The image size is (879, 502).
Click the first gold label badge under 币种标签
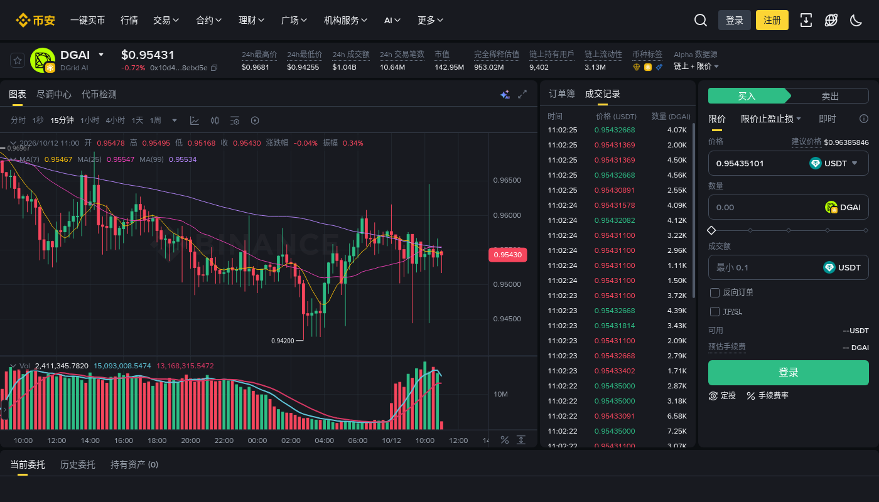(637, 67)
